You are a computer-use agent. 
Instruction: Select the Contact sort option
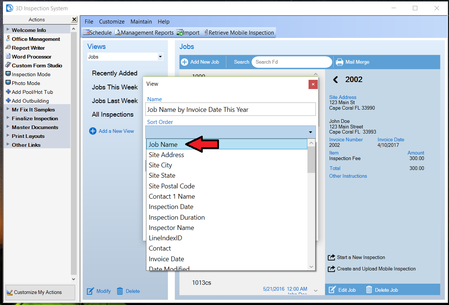pos(227,248)
